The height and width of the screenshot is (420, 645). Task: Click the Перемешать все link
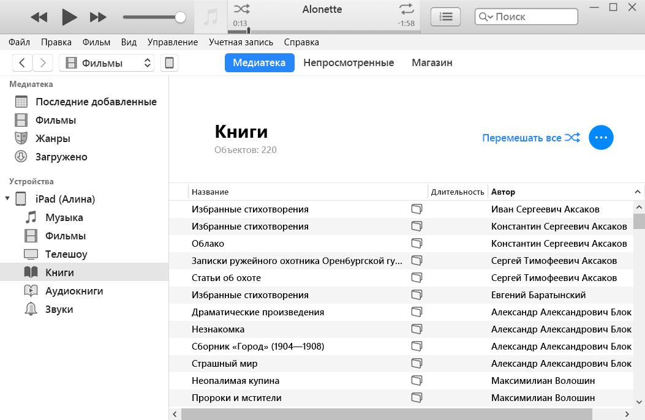(521, 138)
